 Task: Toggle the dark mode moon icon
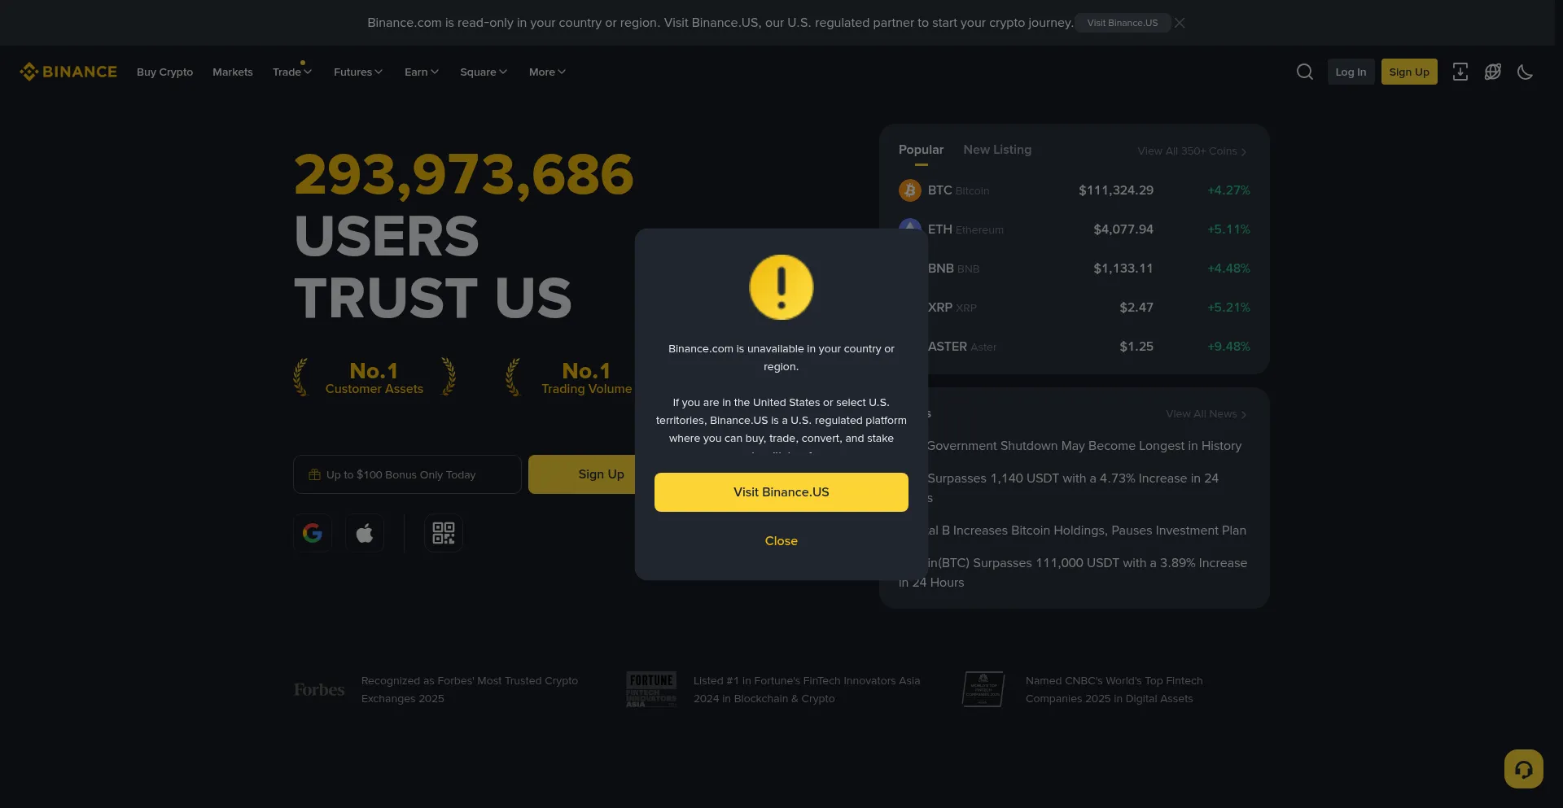1525,72
